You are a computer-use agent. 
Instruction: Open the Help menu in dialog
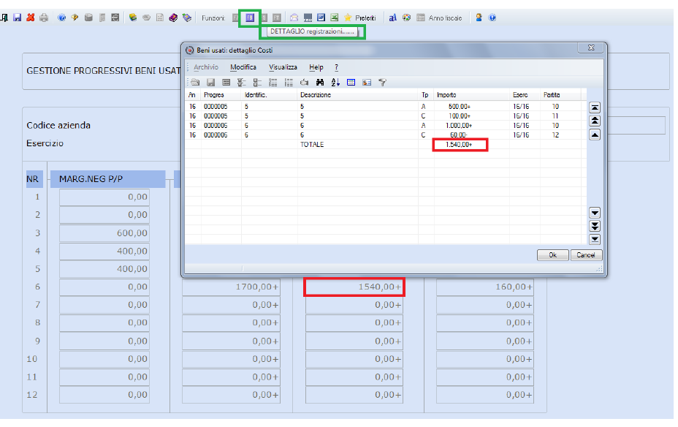tap(316, 67)
